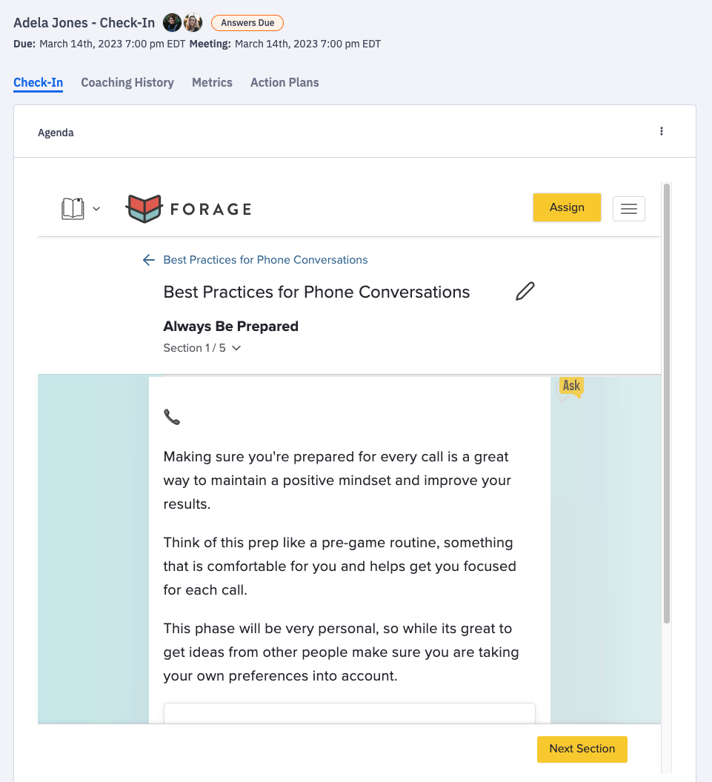The width and height of the screenshot is (712, 782).
Task: Click the yellow Ask speech bubble
Action: click(570, 387)
